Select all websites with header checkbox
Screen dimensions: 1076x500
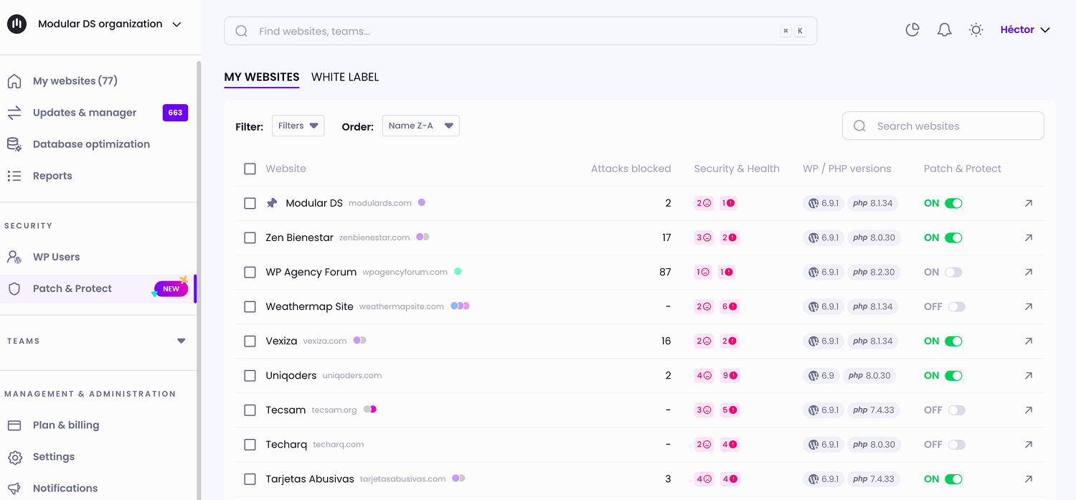250,169
